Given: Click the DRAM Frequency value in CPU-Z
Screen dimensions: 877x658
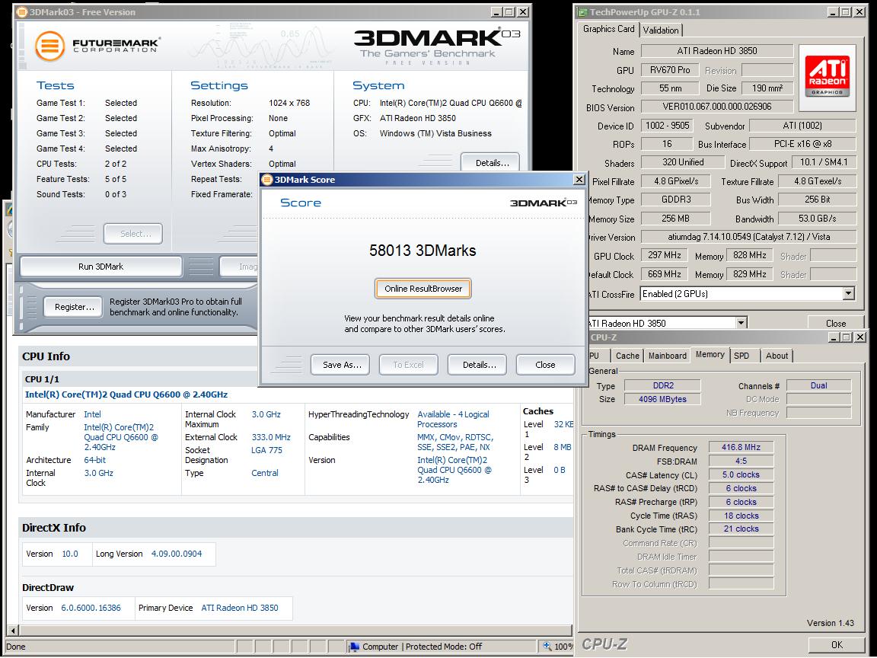Looking at the screenshot, I should pos(741,447).
